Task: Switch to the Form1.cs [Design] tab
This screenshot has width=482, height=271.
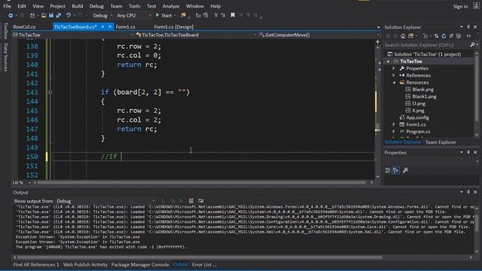Action: (x=174, y=27)
